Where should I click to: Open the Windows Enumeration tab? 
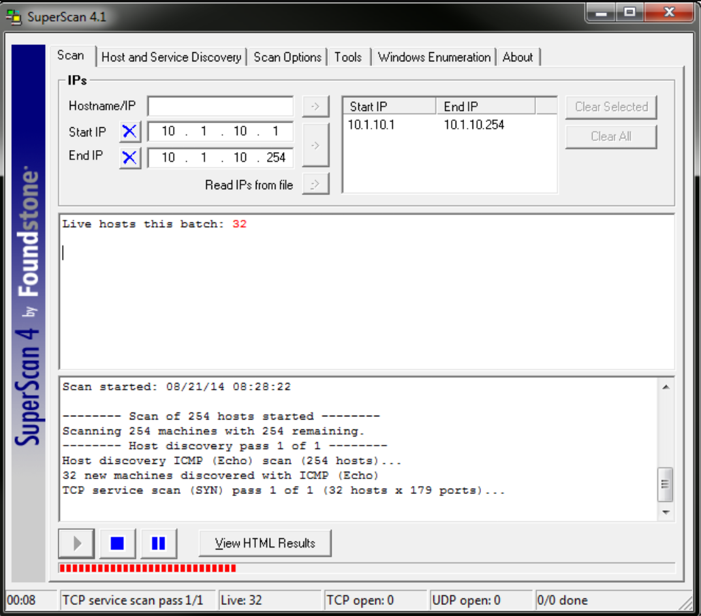[x=434, y=57]
